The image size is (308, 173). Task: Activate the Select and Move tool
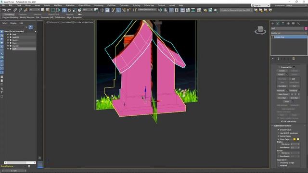(x=64, y=10)
